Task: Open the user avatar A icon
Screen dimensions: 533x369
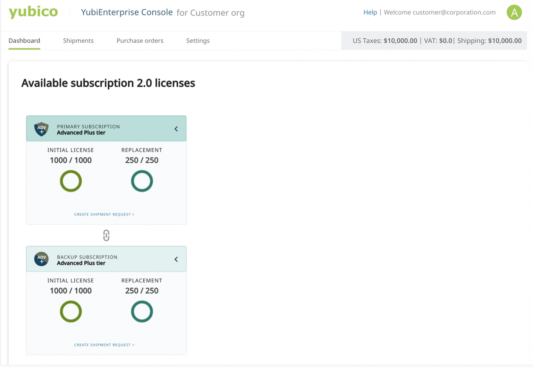Action: (514, 12)
